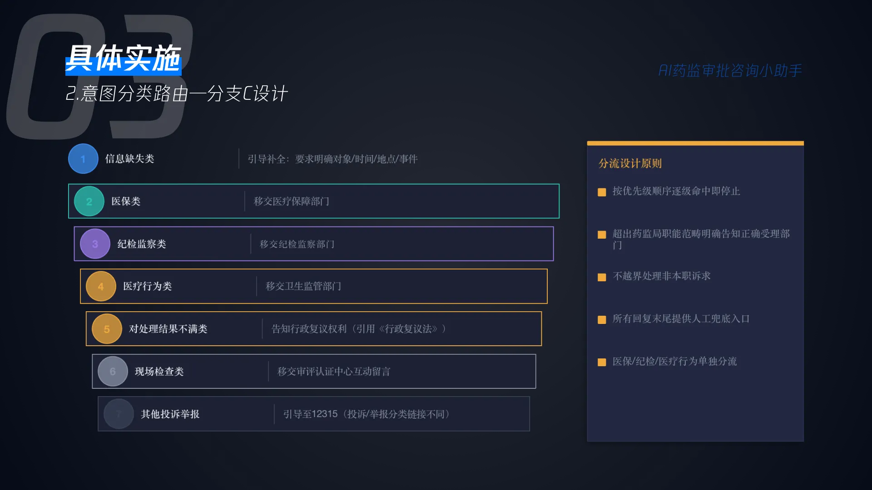Click the purple number 3 circle

[95, 244]
